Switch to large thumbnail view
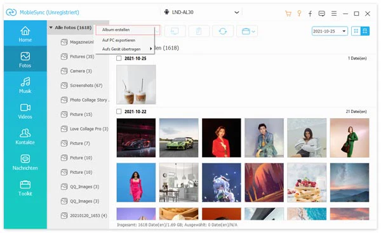Screen dimensions: 381x233 pos(365,31)
